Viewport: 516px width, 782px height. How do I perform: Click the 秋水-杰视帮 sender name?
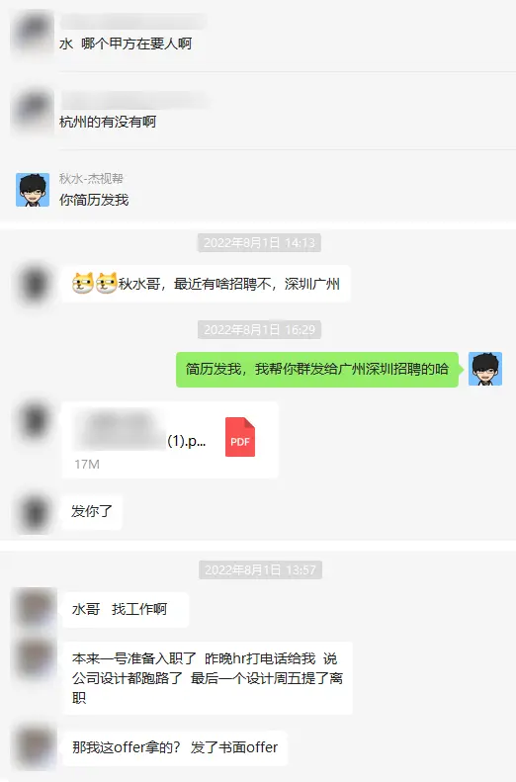(x=91, y=178)
